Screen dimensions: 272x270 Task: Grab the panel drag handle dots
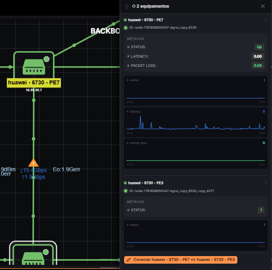pyautogui.click(x=127, y=6)
